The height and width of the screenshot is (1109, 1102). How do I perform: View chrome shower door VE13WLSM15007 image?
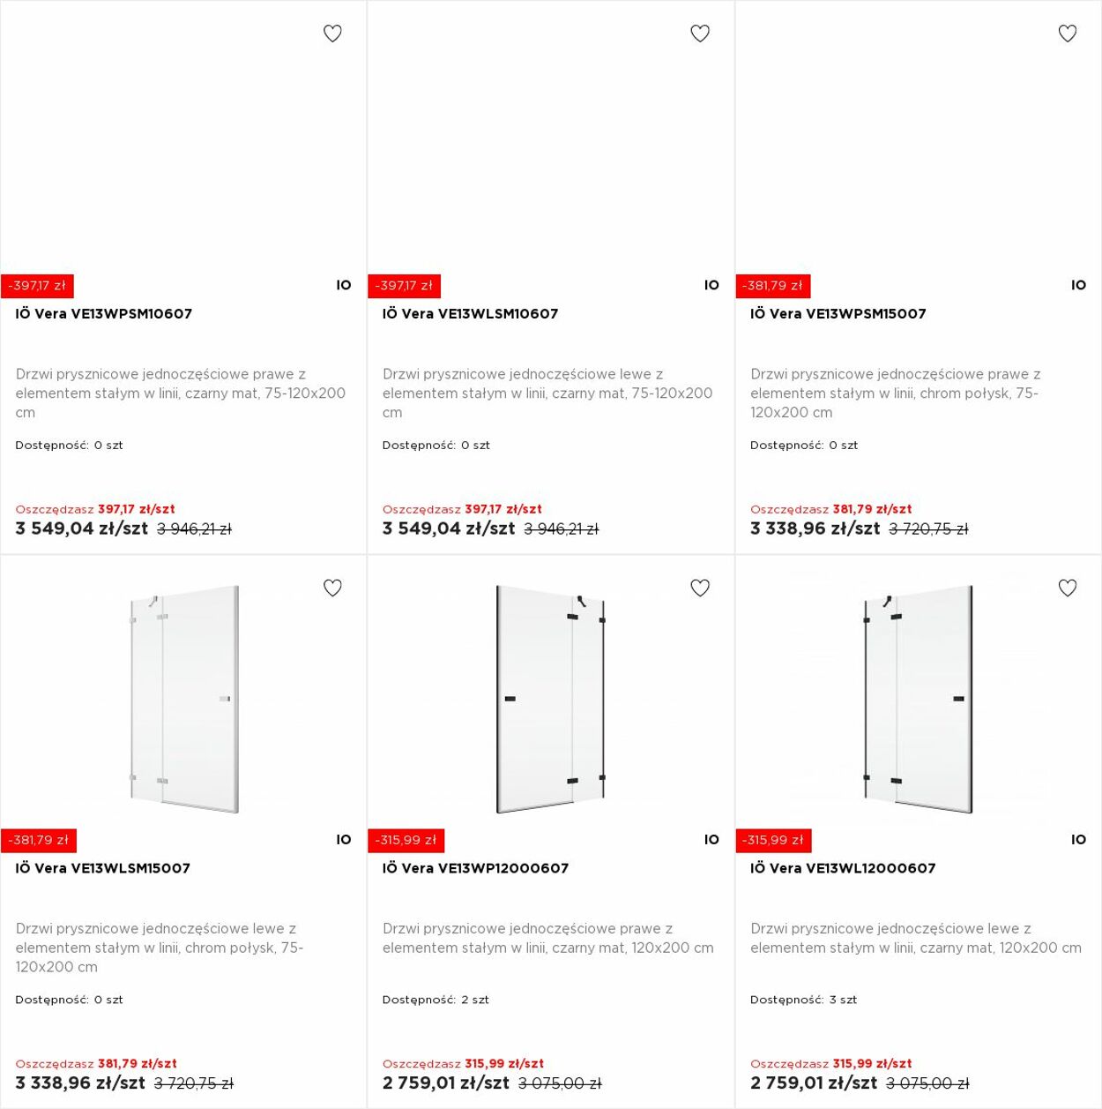coord(183,699)
